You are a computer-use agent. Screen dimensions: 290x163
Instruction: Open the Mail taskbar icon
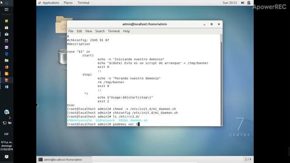pyautogui.click(x=6, y=34)
